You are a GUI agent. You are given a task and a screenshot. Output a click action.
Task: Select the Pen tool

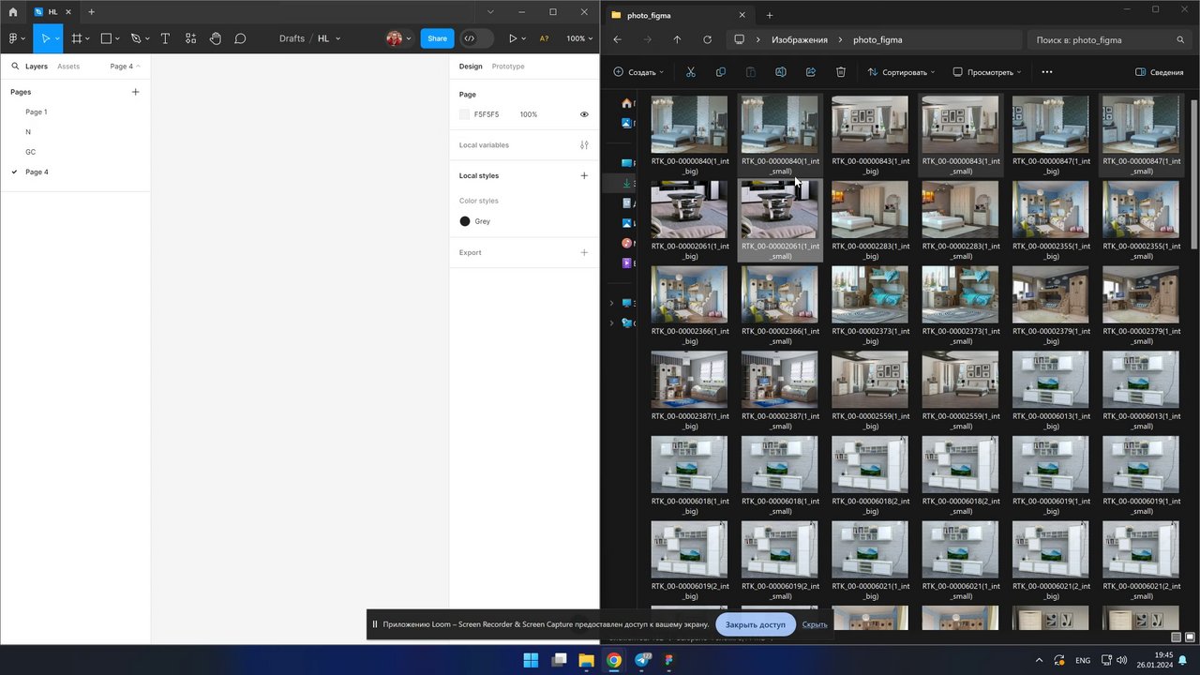(x=136, y=38)
